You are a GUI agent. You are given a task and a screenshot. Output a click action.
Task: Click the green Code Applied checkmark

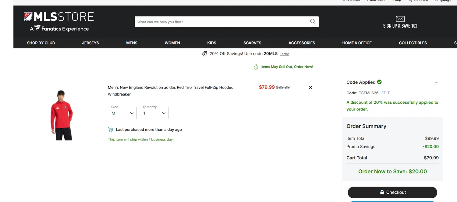(x=379, y=82)
